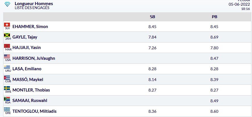
Task: Click the SB column header
Action: tap(152, 17)
